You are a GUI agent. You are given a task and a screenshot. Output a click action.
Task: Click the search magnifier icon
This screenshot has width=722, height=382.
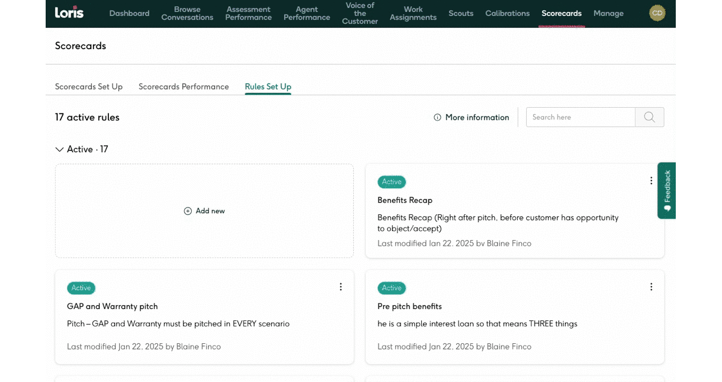(650, 117)
